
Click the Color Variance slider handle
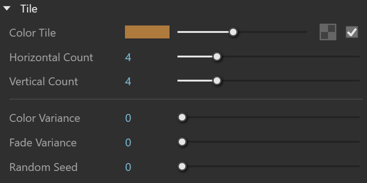tap(182, 117)
